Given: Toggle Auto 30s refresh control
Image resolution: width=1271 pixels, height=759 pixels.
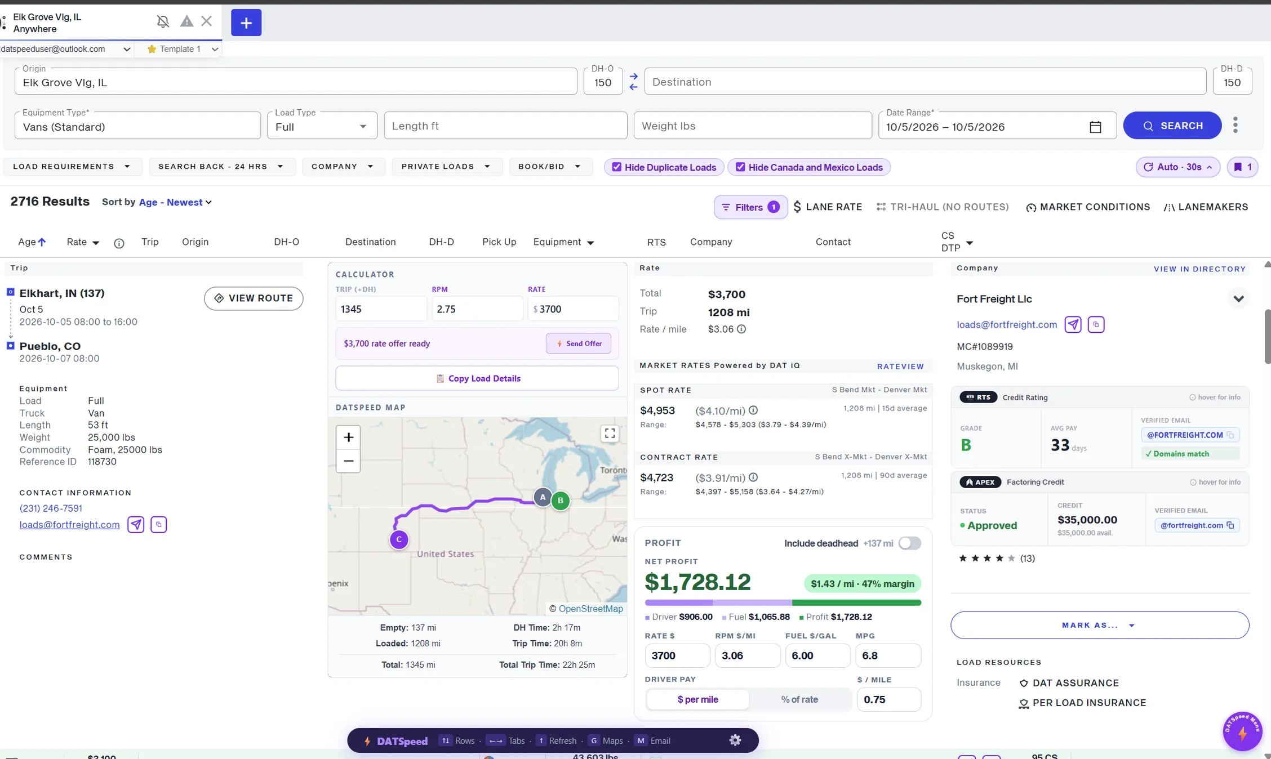Looking at the screenshot, I should [1178, 167].
